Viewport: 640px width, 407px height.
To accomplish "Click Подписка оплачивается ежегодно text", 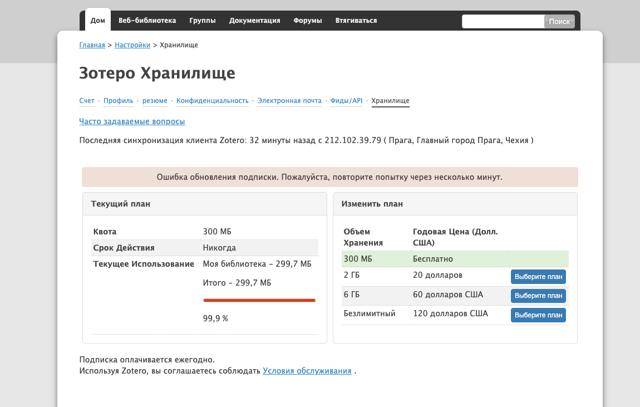I will 147,360.
